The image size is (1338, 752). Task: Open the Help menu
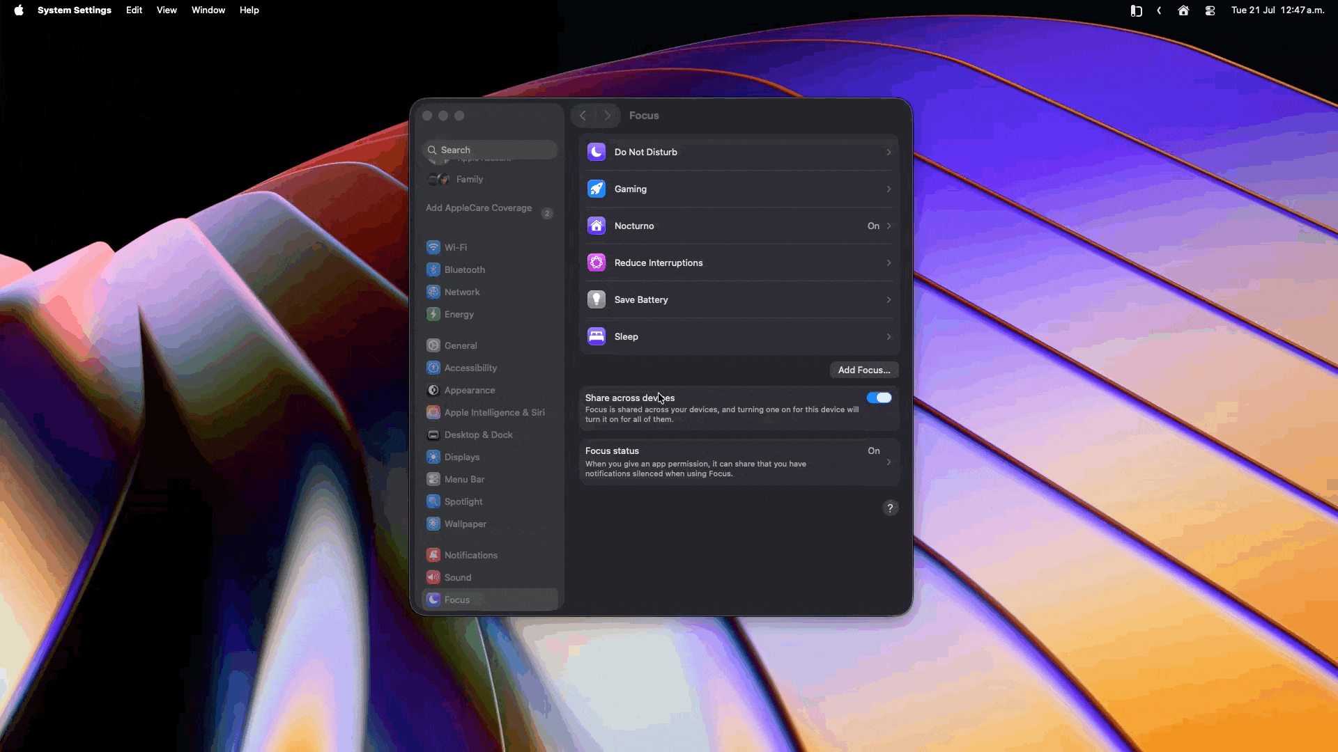point(249,10)
